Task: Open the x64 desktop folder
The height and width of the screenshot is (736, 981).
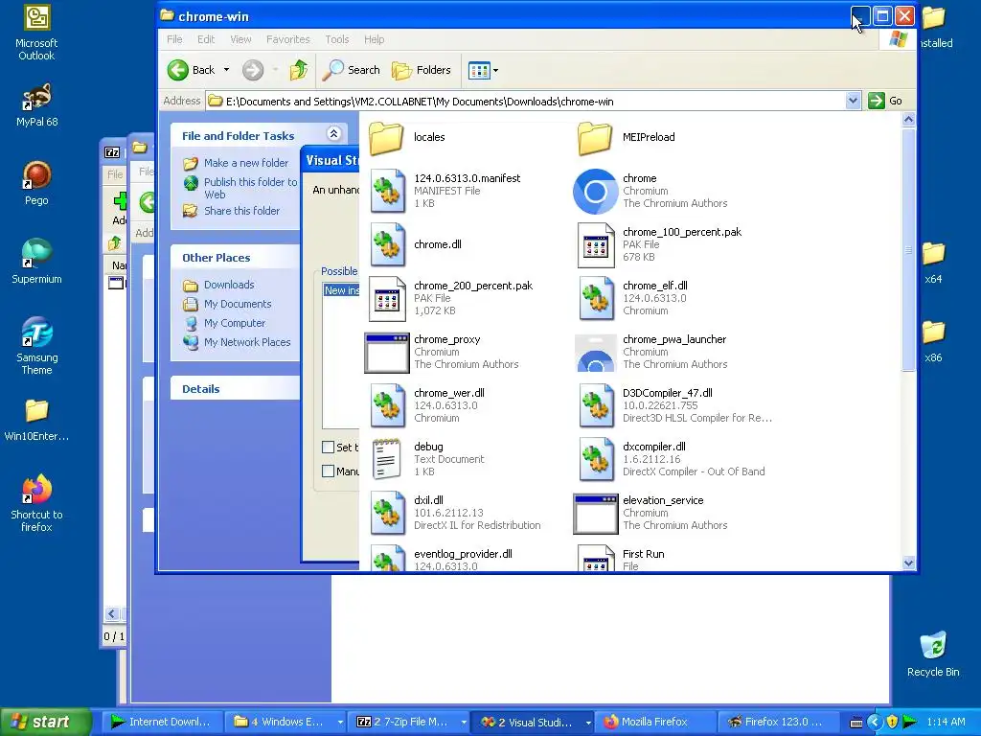Action: [x=933, y=263]
